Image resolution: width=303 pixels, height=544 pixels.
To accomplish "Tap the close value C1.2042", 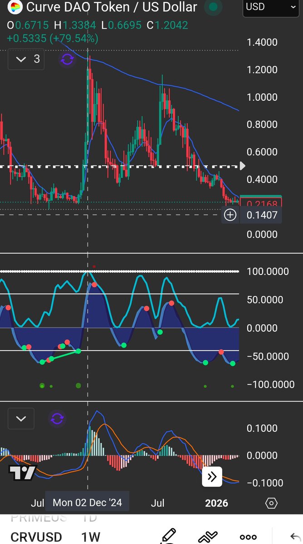I will [167, 25].
